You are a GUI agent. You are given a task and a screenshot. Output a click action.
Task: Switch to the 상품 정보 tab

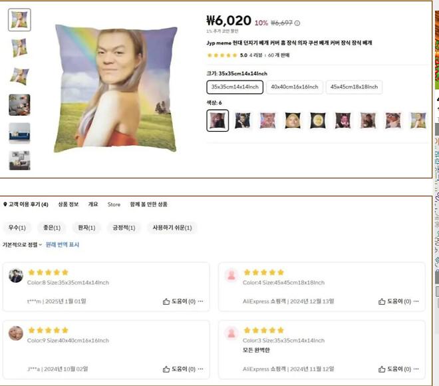coord(69,204)
